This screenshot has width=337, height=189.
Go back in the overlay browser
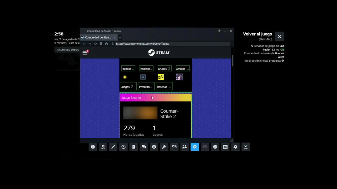(x=84, y=44)
